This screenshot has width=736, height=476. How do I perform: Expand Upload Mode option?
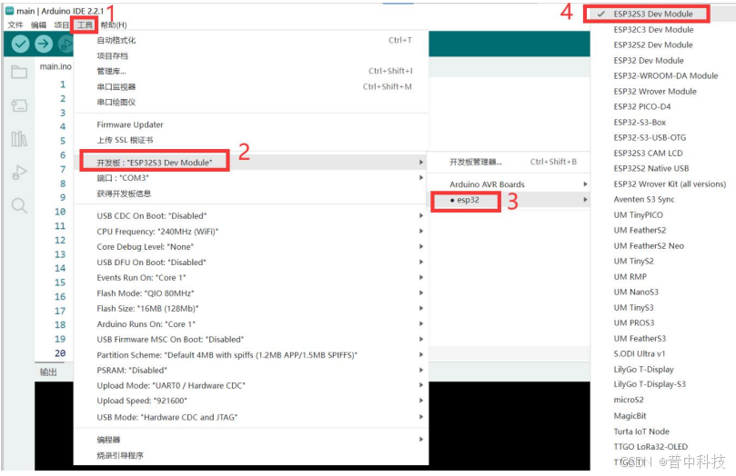[x=251, y=385]
